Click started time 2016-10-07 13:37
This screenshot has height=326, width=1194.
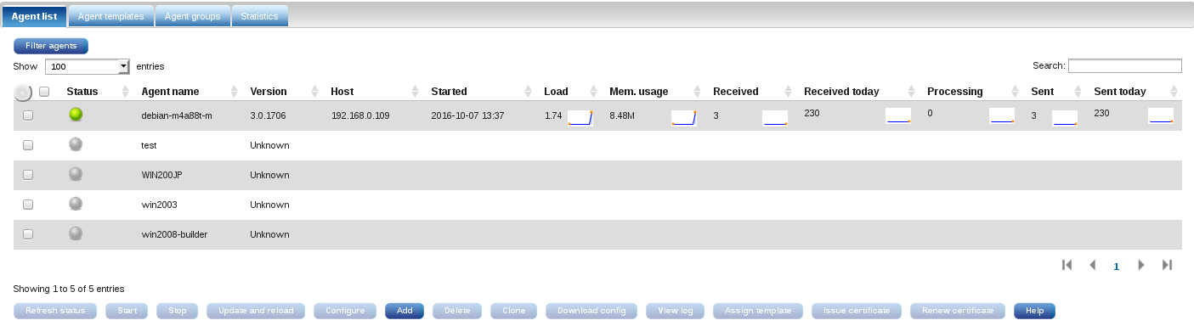[468, 115]
